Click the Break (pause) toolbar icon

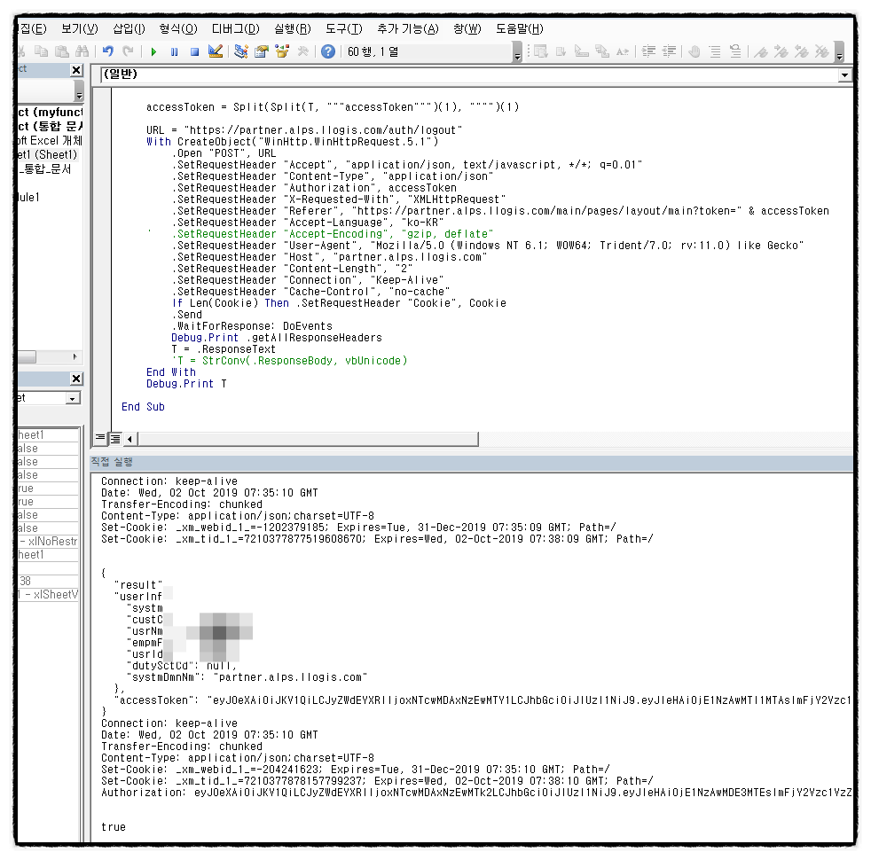(x=174, y=52)
